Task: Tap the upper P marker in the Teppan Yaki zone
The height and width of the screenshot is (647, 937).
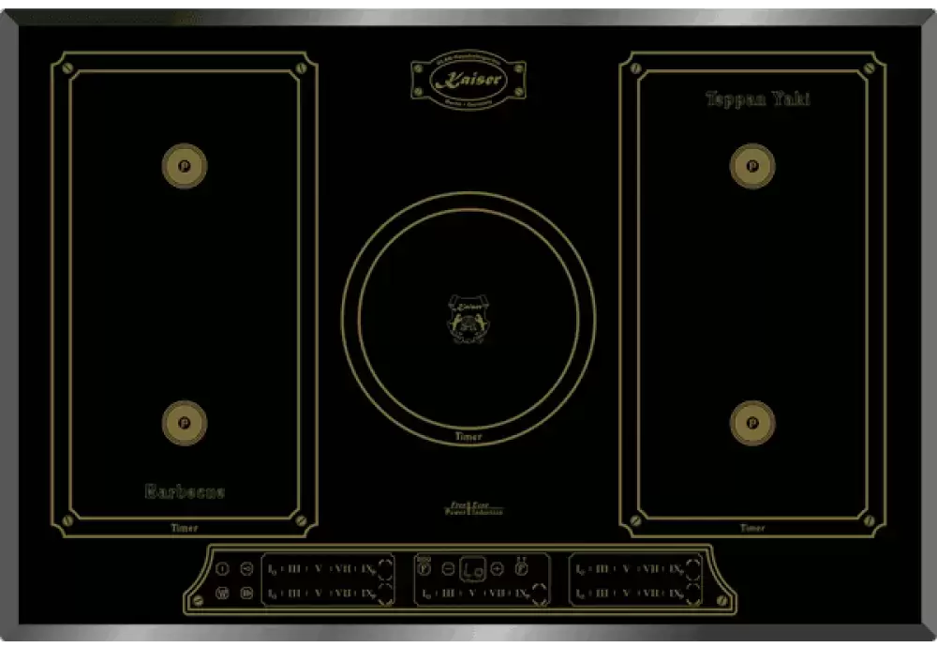Action: click(x=751, y=166)
